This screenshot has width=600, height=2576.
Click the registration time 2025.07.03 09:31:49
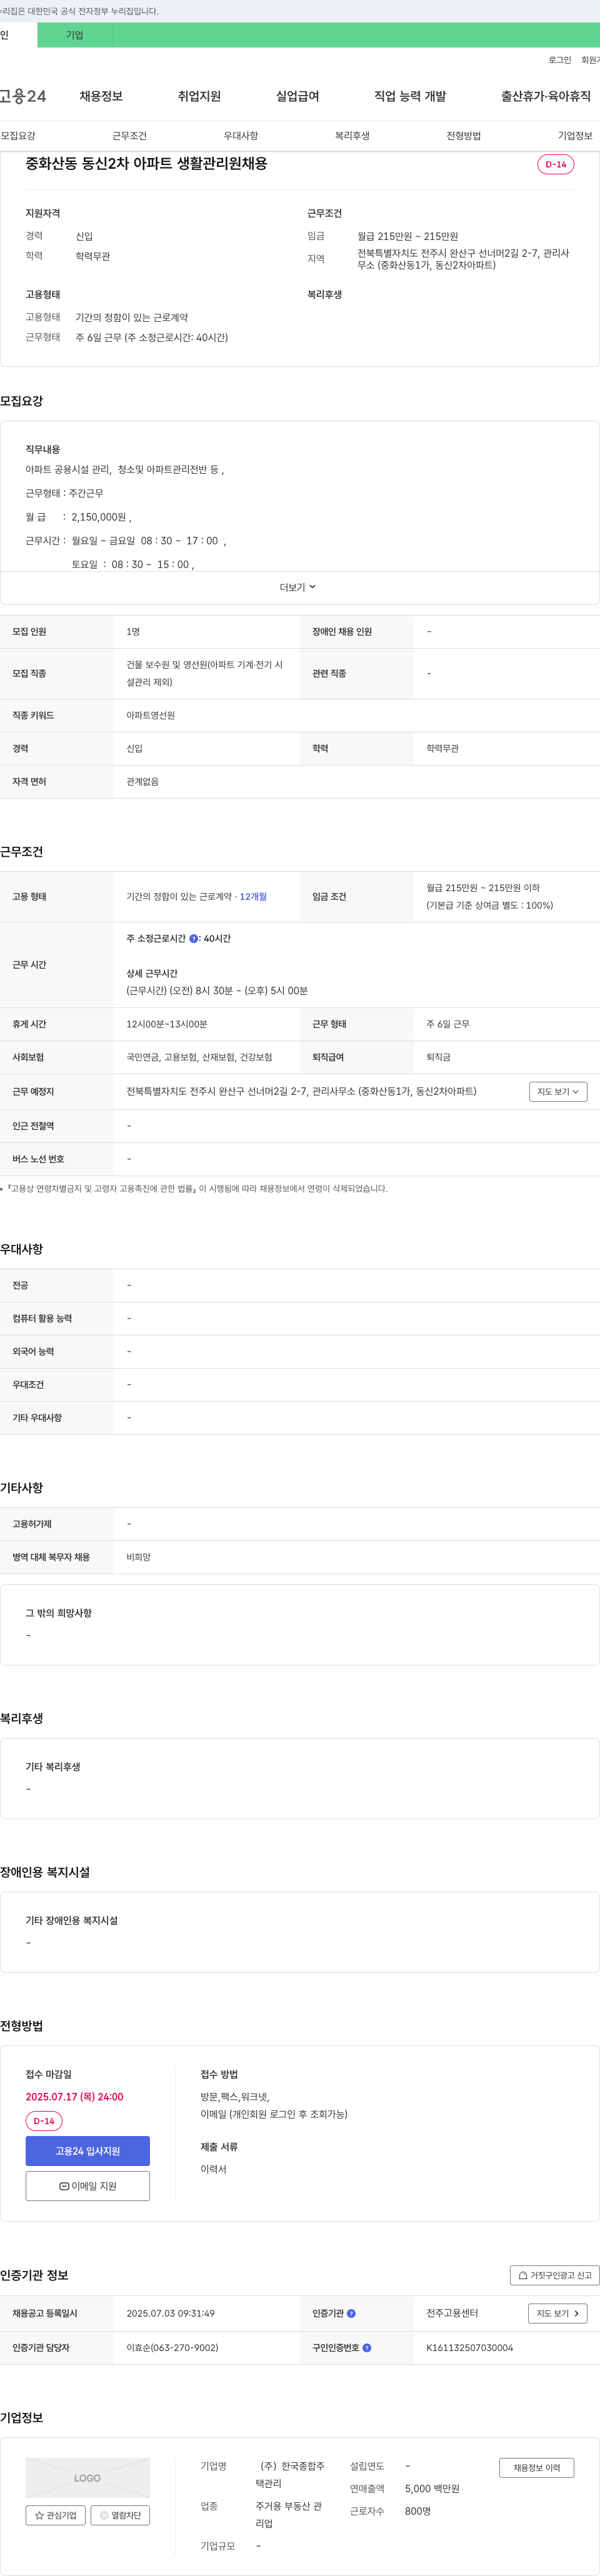click(x=170, y=2313)
